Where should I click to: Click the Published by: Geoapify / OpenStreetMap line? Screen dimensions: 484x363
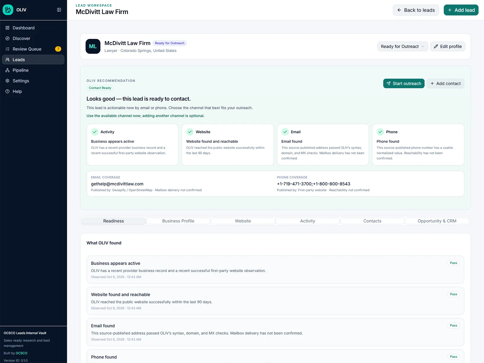(146, 190)
